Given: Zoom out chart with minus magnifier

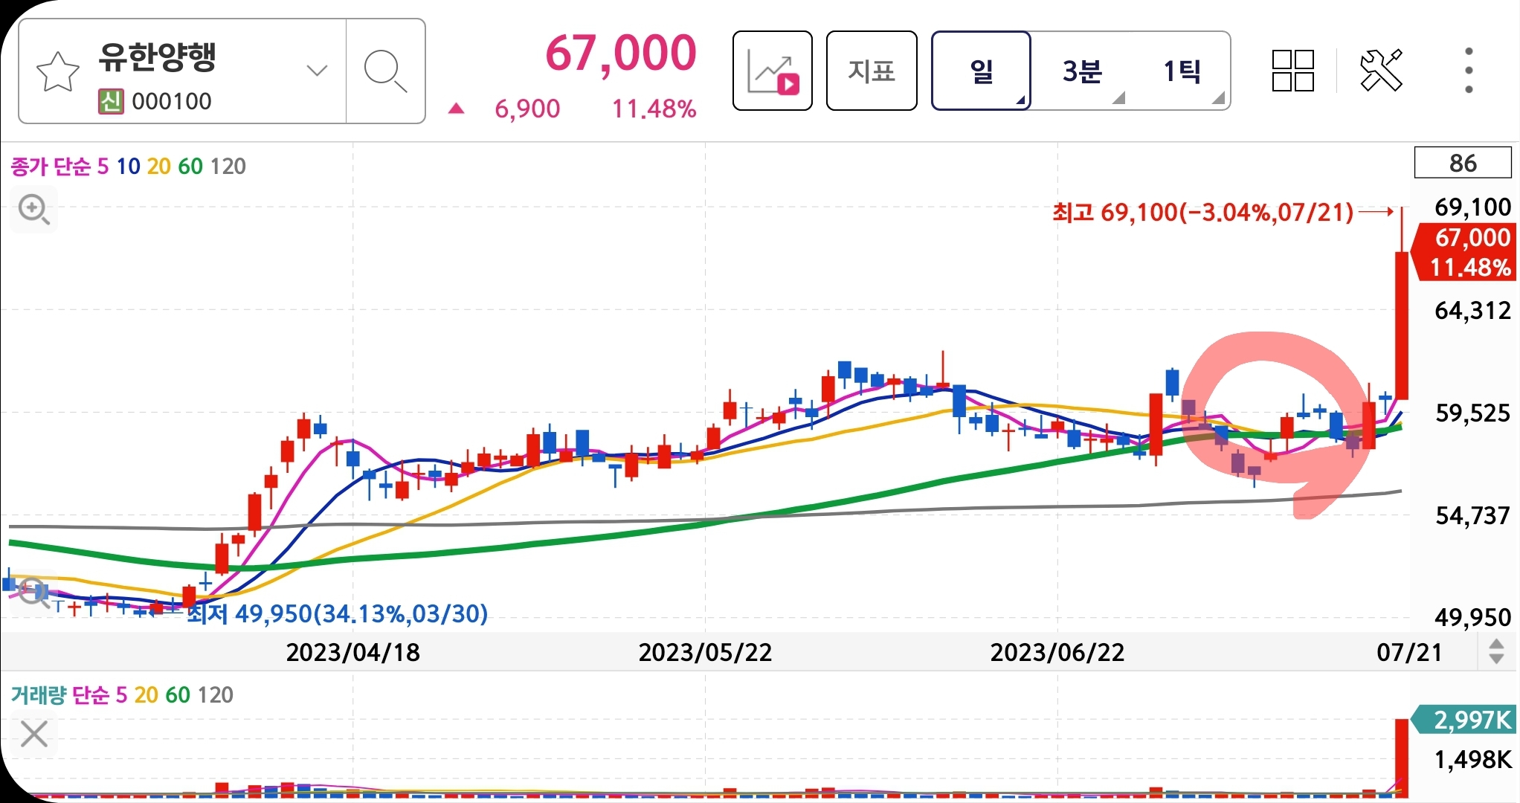Looking at the screenshot, I should click(33, 592).
